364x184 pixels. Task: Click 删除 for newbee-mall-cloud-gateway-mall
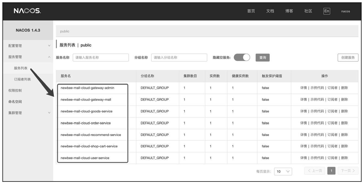[x=344, y=100]
